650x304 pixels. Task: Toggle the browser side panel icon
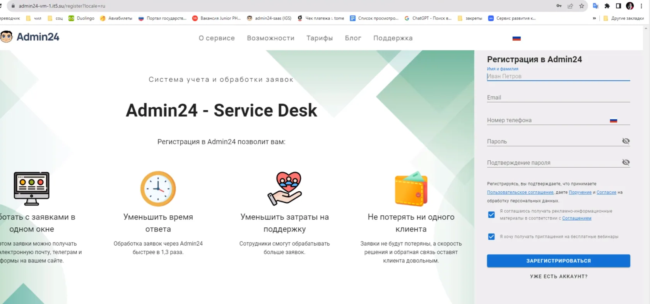(618, 6)
